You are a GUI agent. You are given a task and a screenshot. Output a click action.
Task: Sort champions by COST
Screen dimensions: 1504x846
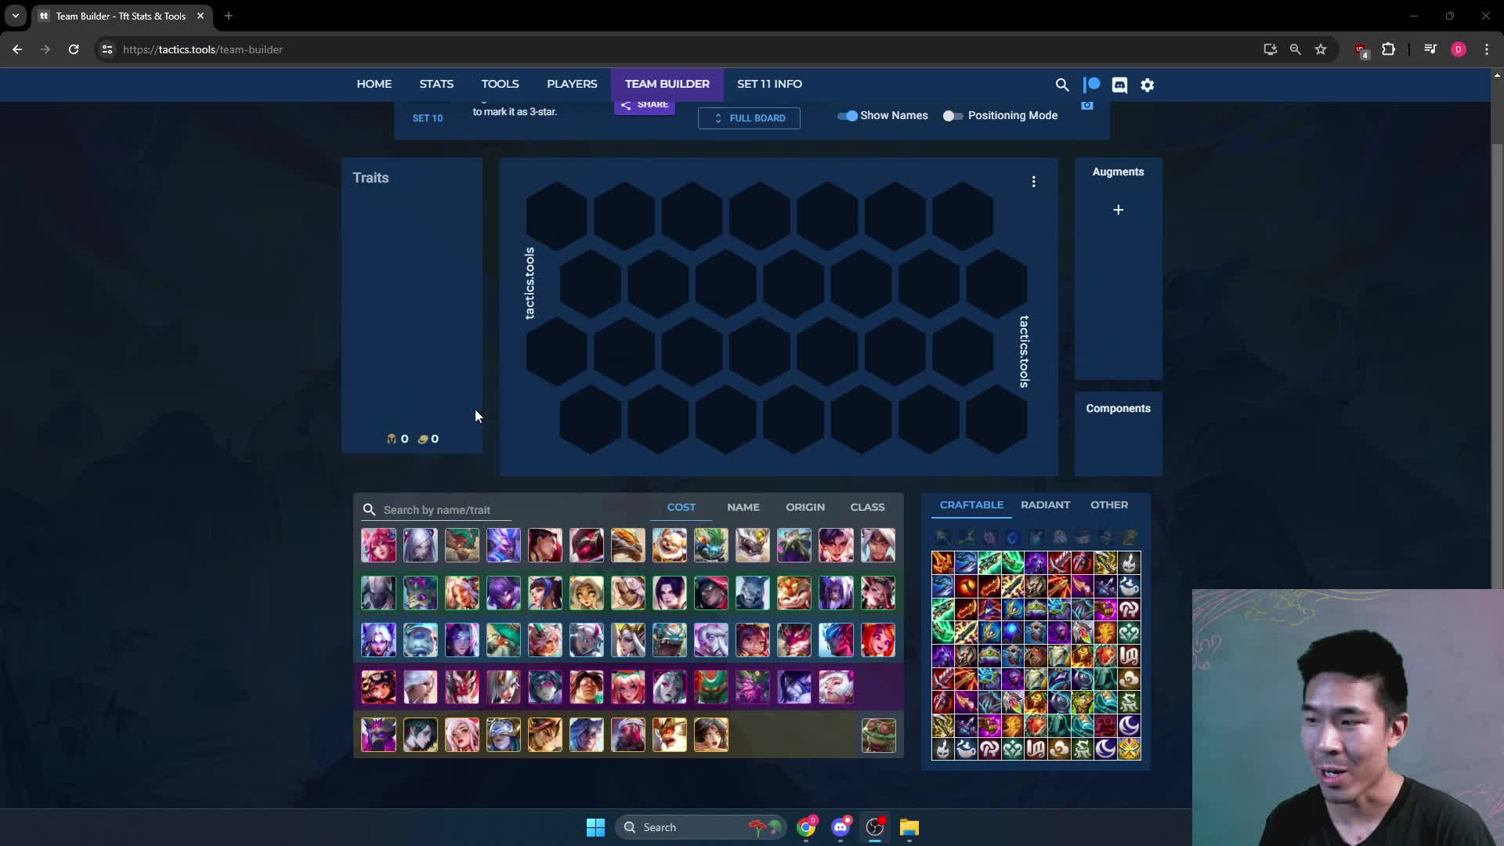pos(681,507)
